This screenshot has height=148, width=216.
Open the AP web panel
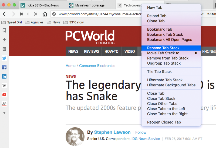pos(4,104)
